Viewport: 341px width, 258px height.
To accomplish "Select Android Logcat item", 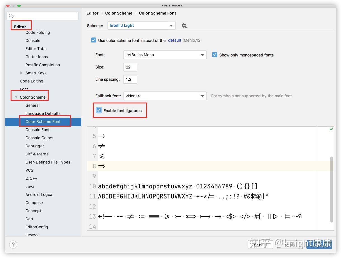I will tap(39, 195).
